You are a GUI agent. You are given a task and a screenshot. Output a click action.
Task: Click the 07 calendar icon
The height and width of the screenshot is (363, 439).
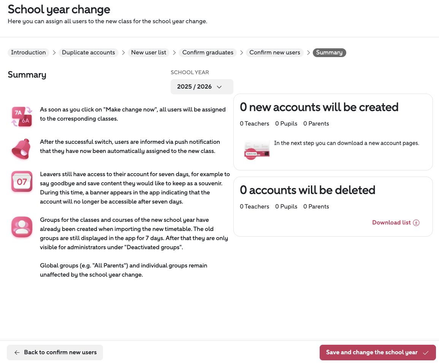coord(22,181)
